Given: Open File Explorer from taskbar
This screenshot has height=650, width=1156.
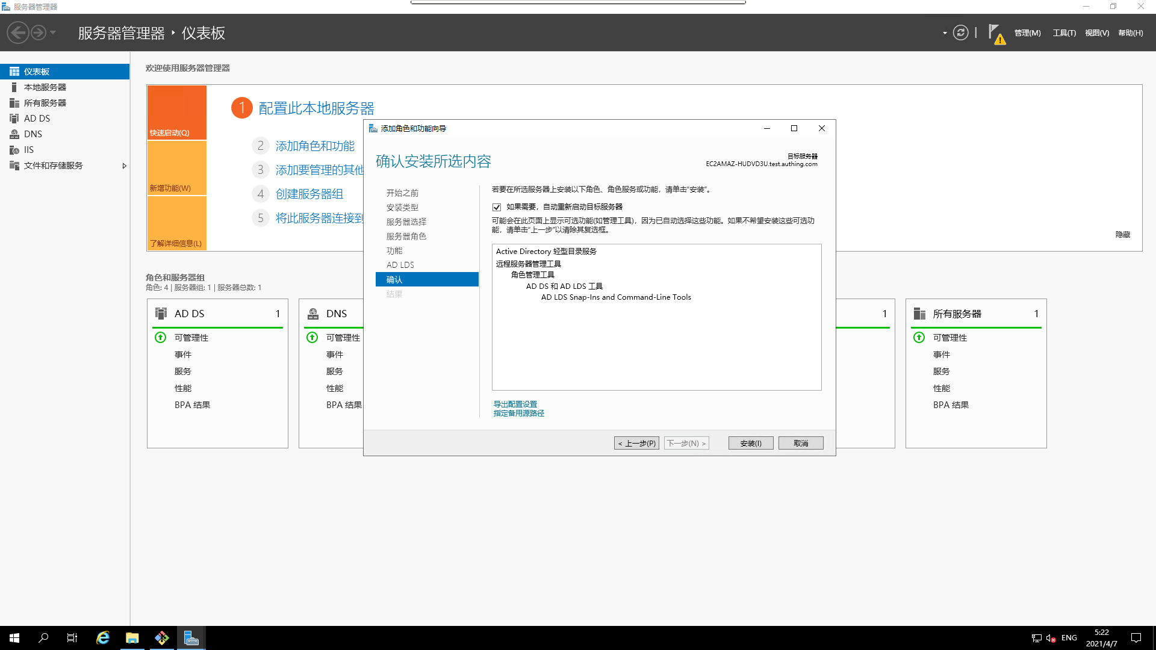Looking at the screenshot, I should point(132,638).
